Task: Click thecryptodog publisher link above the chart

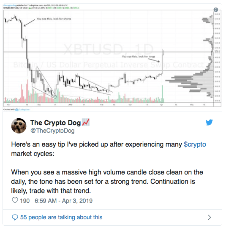Action: click(x=10, y=5)
